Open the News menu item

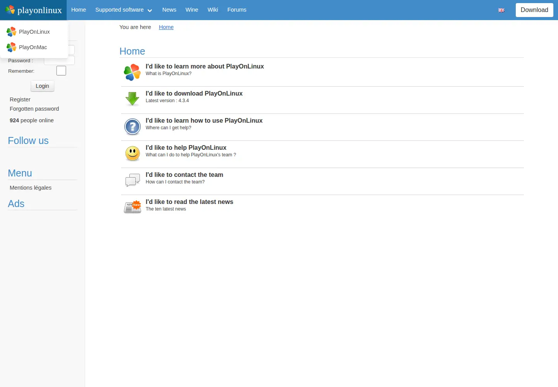coord(169,10)
